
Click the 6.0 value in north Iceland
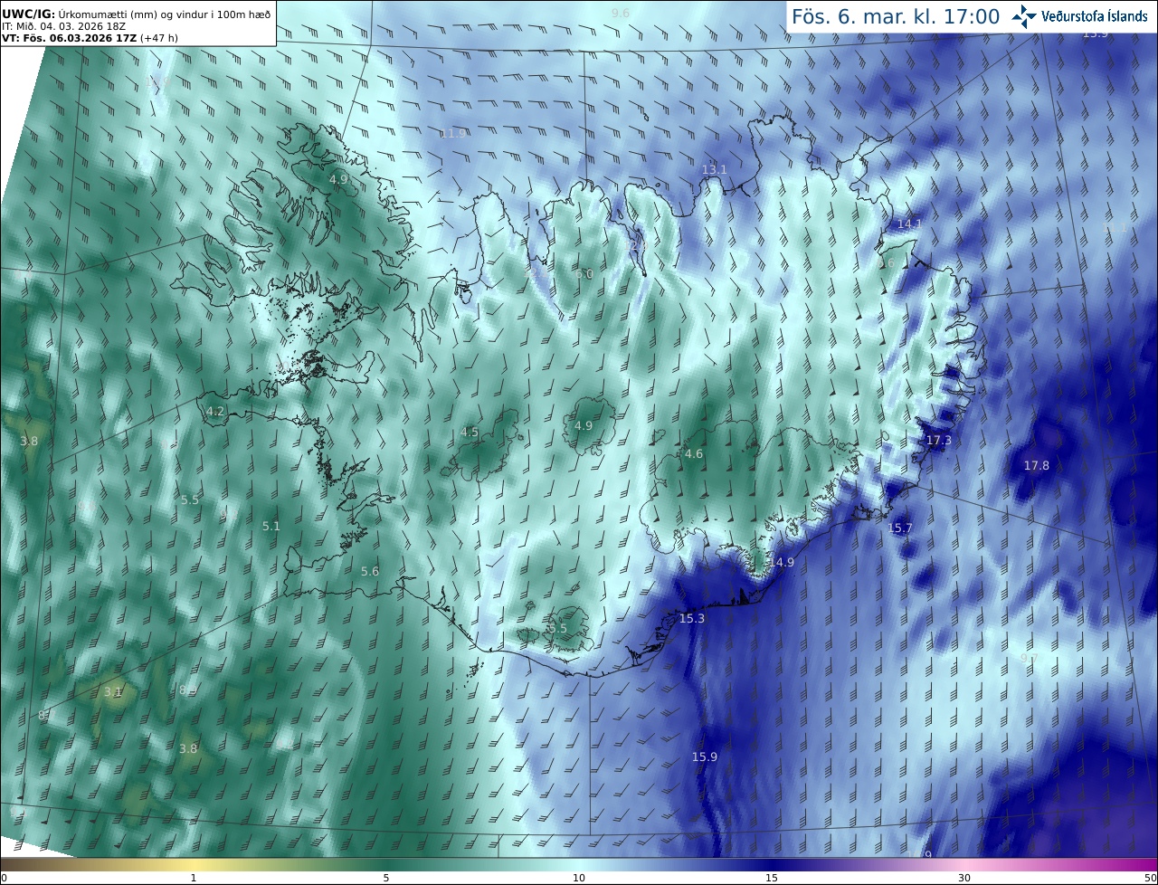pyautogui.click(x=584, y=274)
